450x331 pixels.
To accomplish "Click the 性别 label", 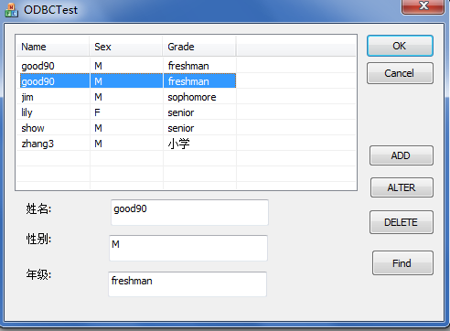I will 38,239.
